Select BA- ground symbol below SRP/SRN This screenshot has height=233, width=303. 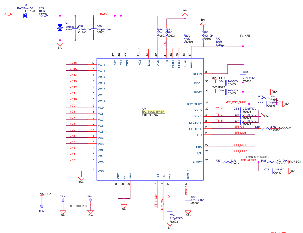[x=124, y=206]
